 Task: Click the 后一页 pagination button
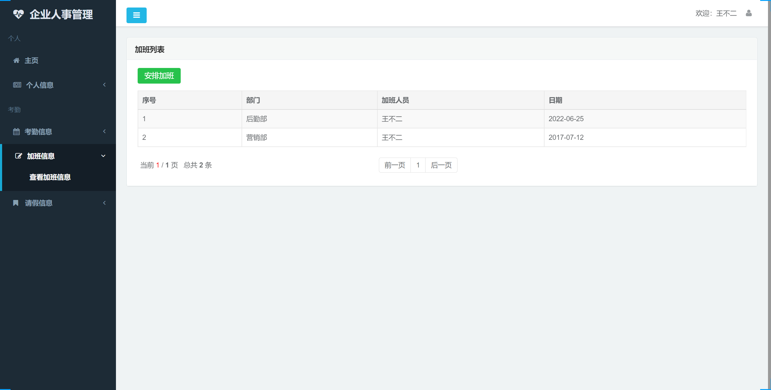pos(441,165)
